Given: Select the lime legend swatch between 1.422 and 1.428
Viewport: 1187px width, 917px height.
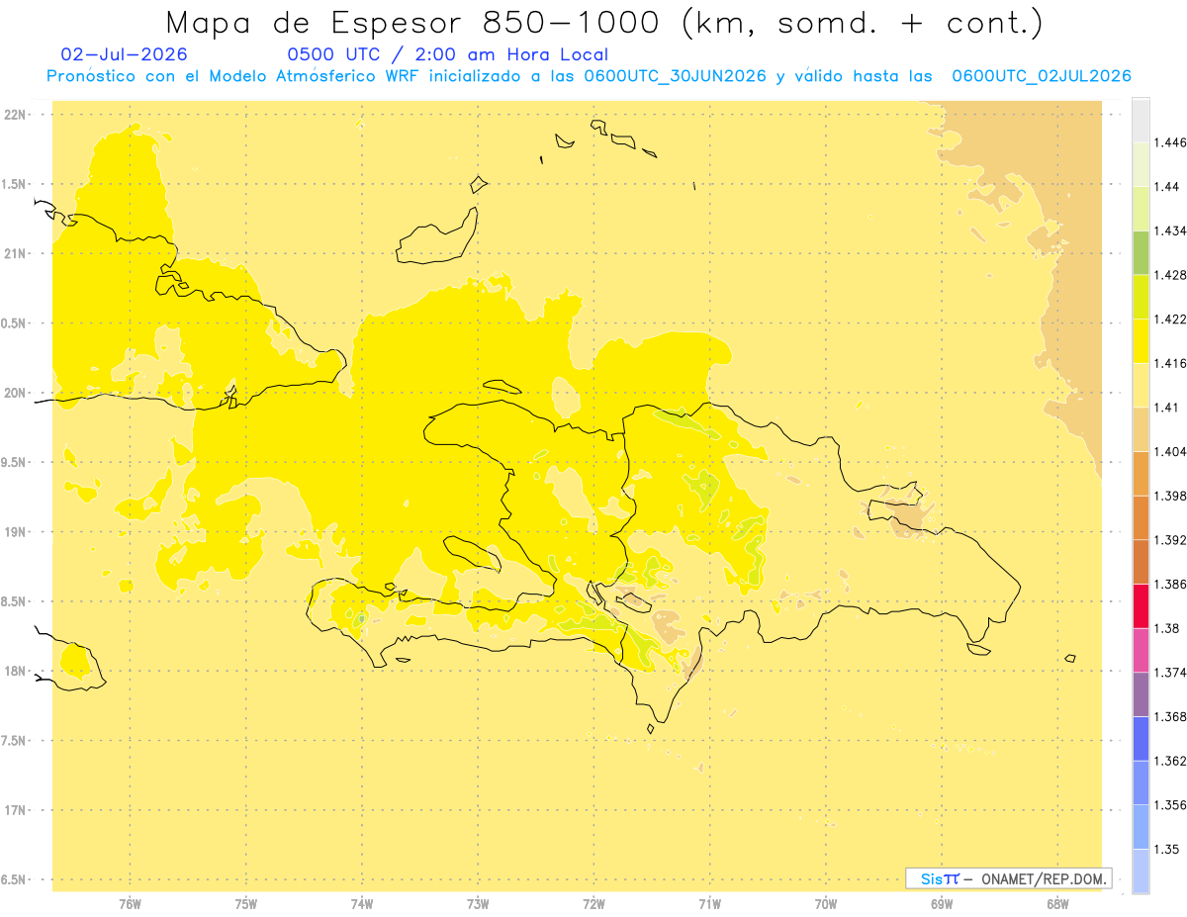Looking at the screenshot, I should point(1141,297).
